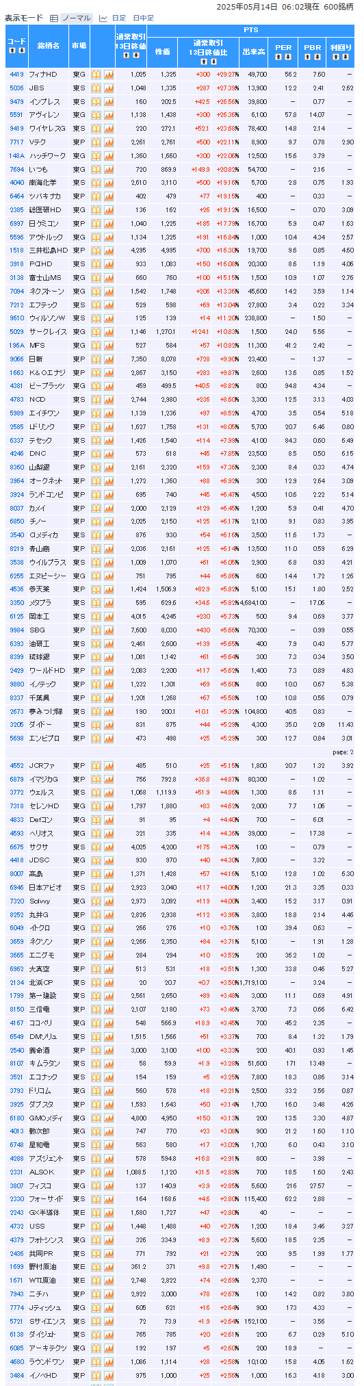Switch display mode to 日中足
Screen dimensions: 364x1386
tap(144, 18)
